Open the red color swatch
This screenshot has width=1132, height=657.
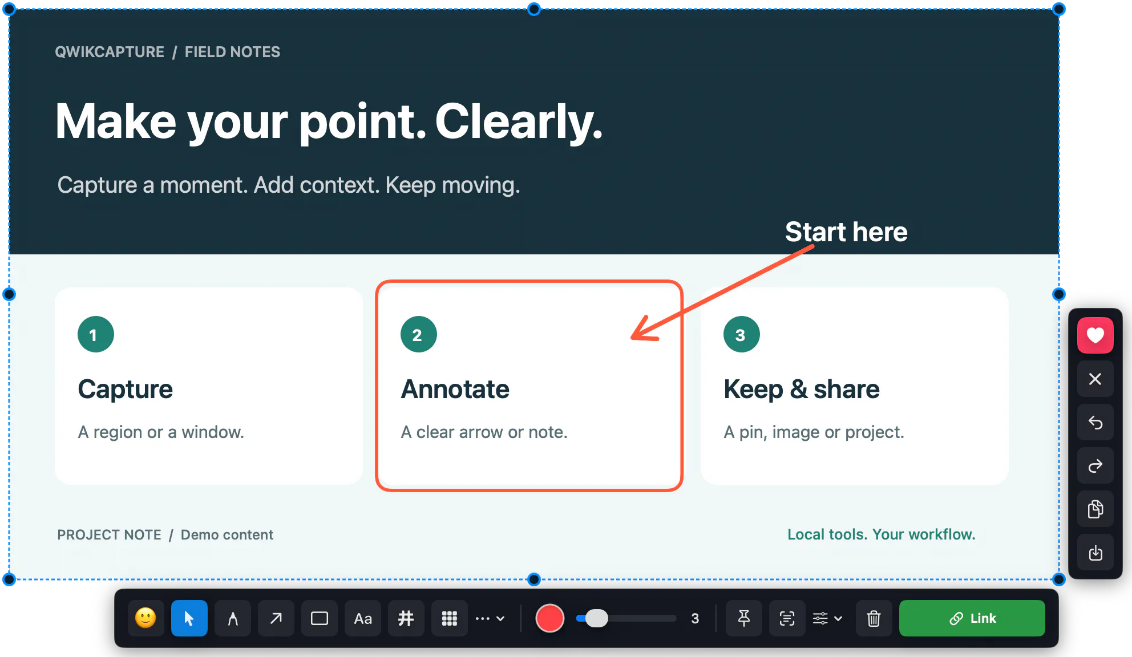pyautogui.click(x=549, y=618)
